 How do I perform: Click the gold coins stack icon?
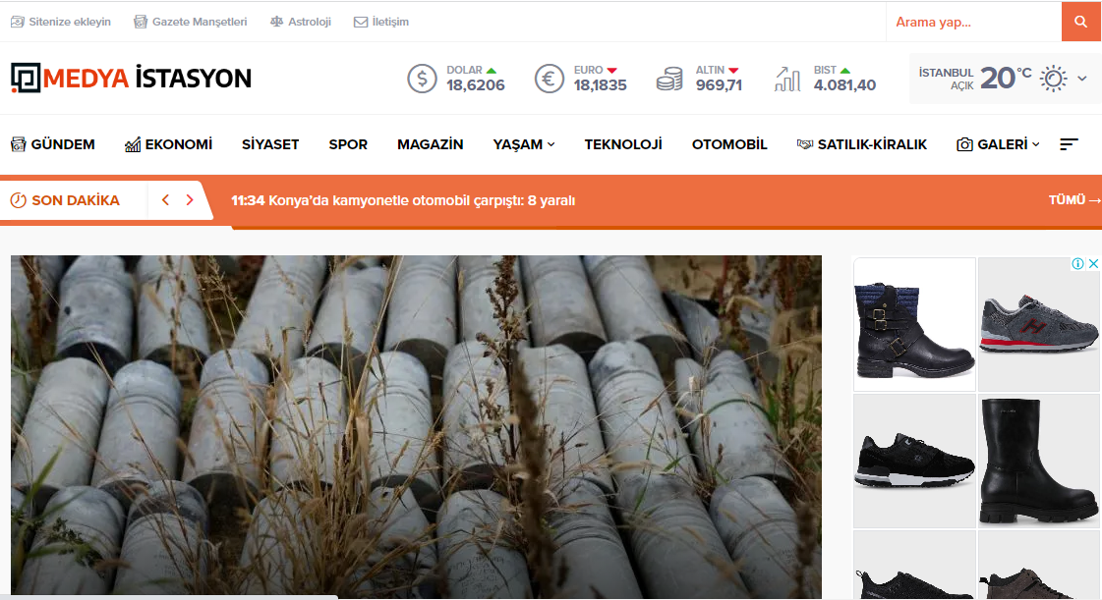click(x=669, y=80)
